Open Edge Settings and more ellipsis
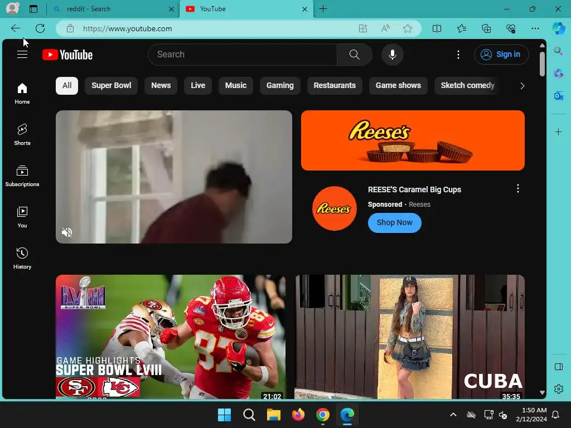This screenshot has height=428, width=571. pos(535,28)
